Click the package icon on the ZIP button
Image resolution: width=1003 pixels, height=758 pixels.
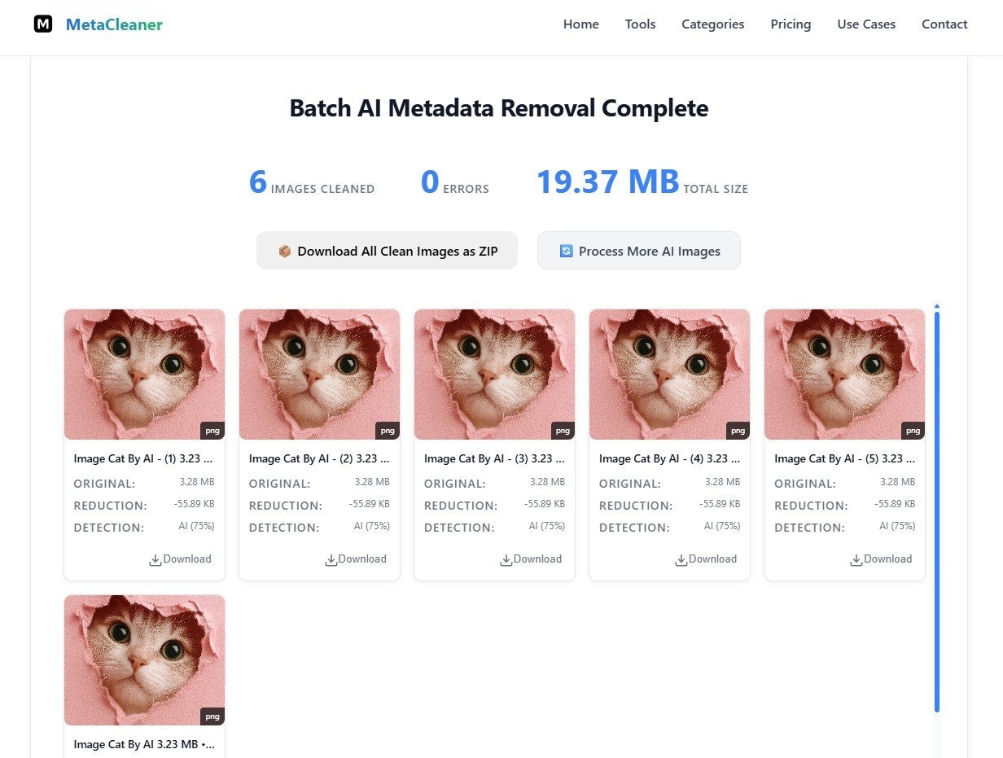(x=285, y=251)
